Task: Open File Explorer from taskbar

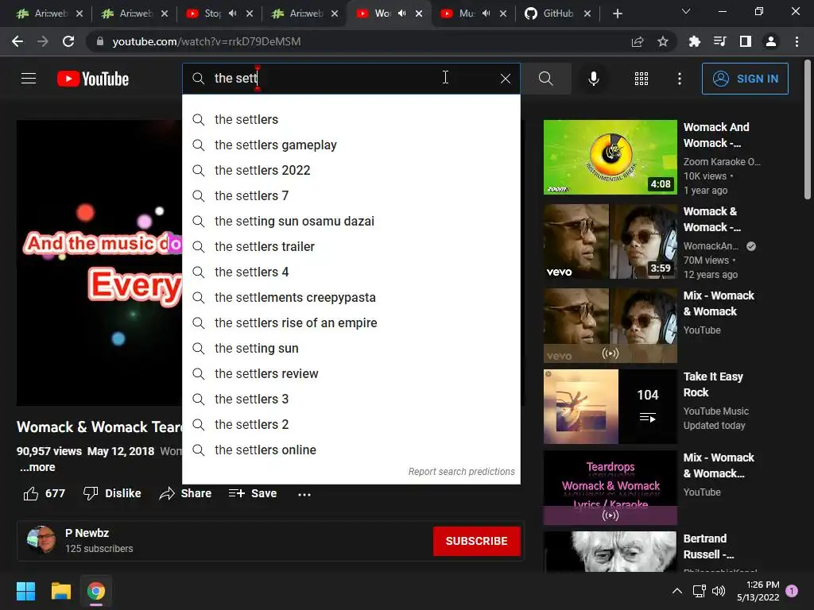Action: [x=60, y=591]
